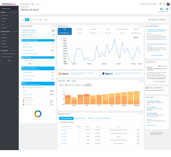This screenshot has width=171, height=157.
Task: Open Aperçu de l'activité settings gear
Action: pos(52,26)
